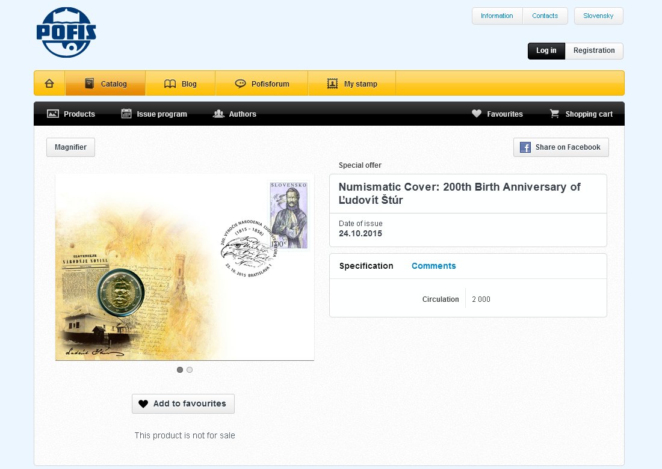Click the numismatic cover product image
The width and height of the screenshot is (662, 469).
pyautogui.click(x=185, y=268)
